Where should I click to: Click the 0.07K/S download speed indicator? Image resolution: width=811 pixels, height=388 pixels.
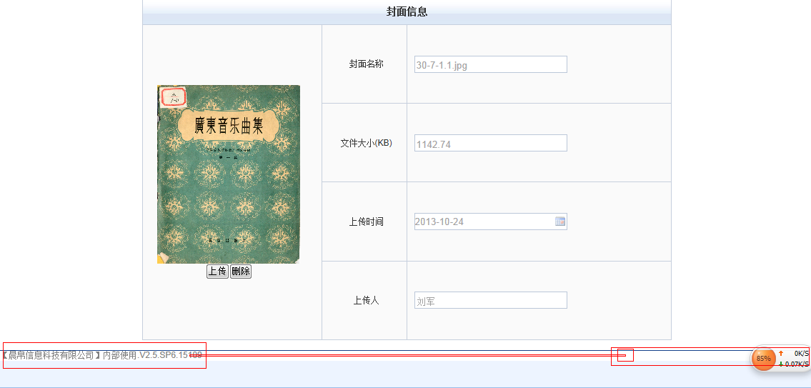[794, 364]
